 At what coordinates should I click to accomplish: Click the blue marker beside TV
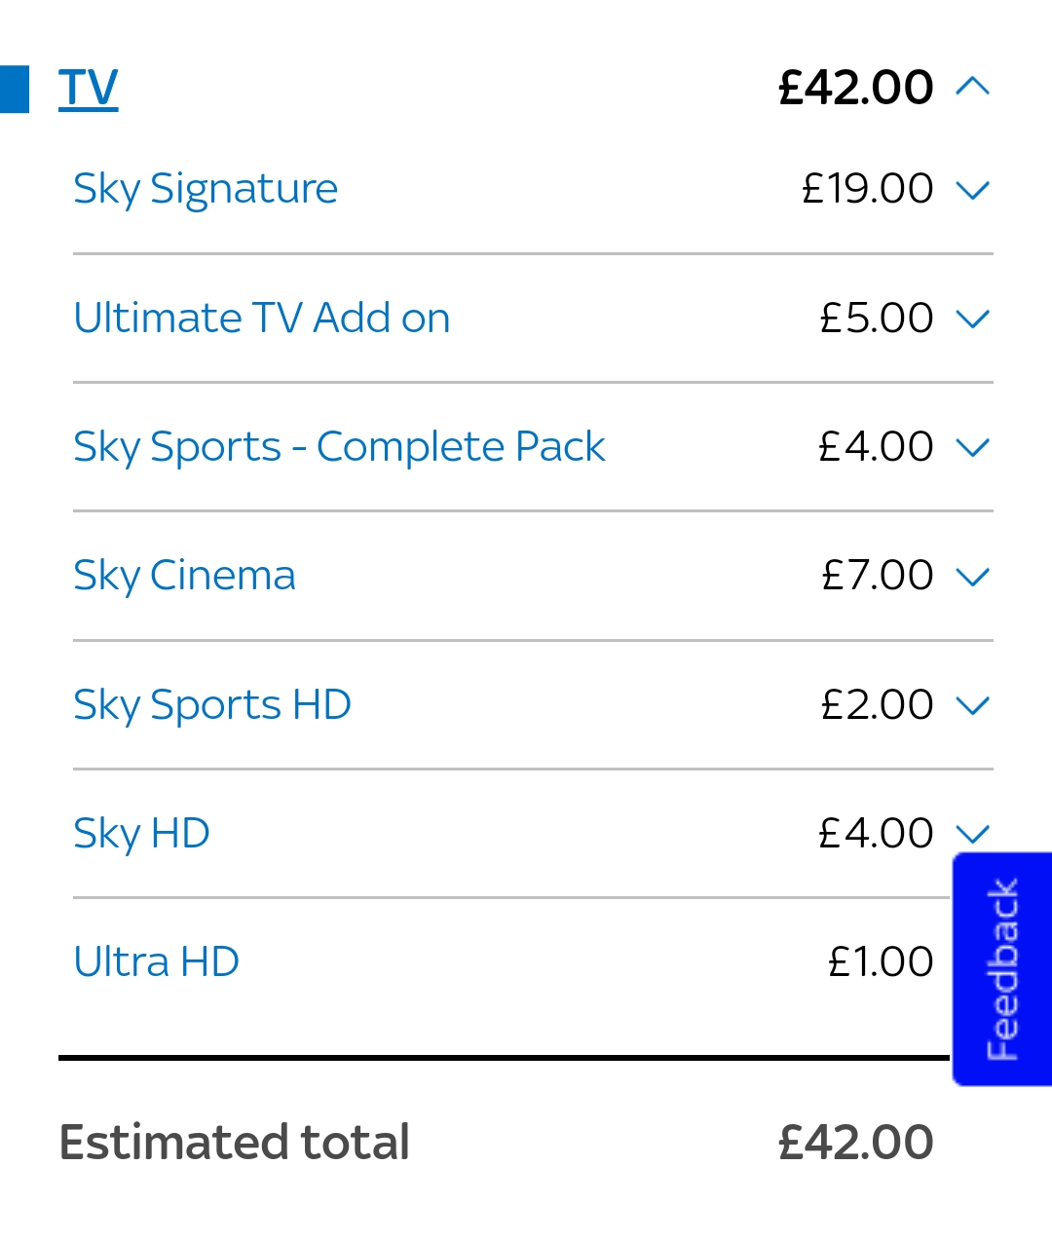(15, 89)
